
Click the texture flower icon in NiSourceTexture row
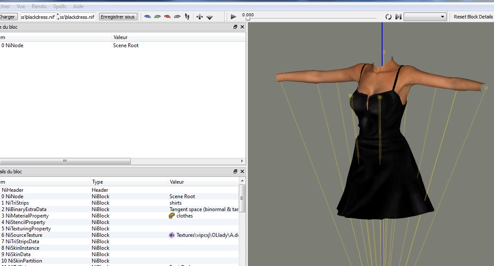coord(172,235)
